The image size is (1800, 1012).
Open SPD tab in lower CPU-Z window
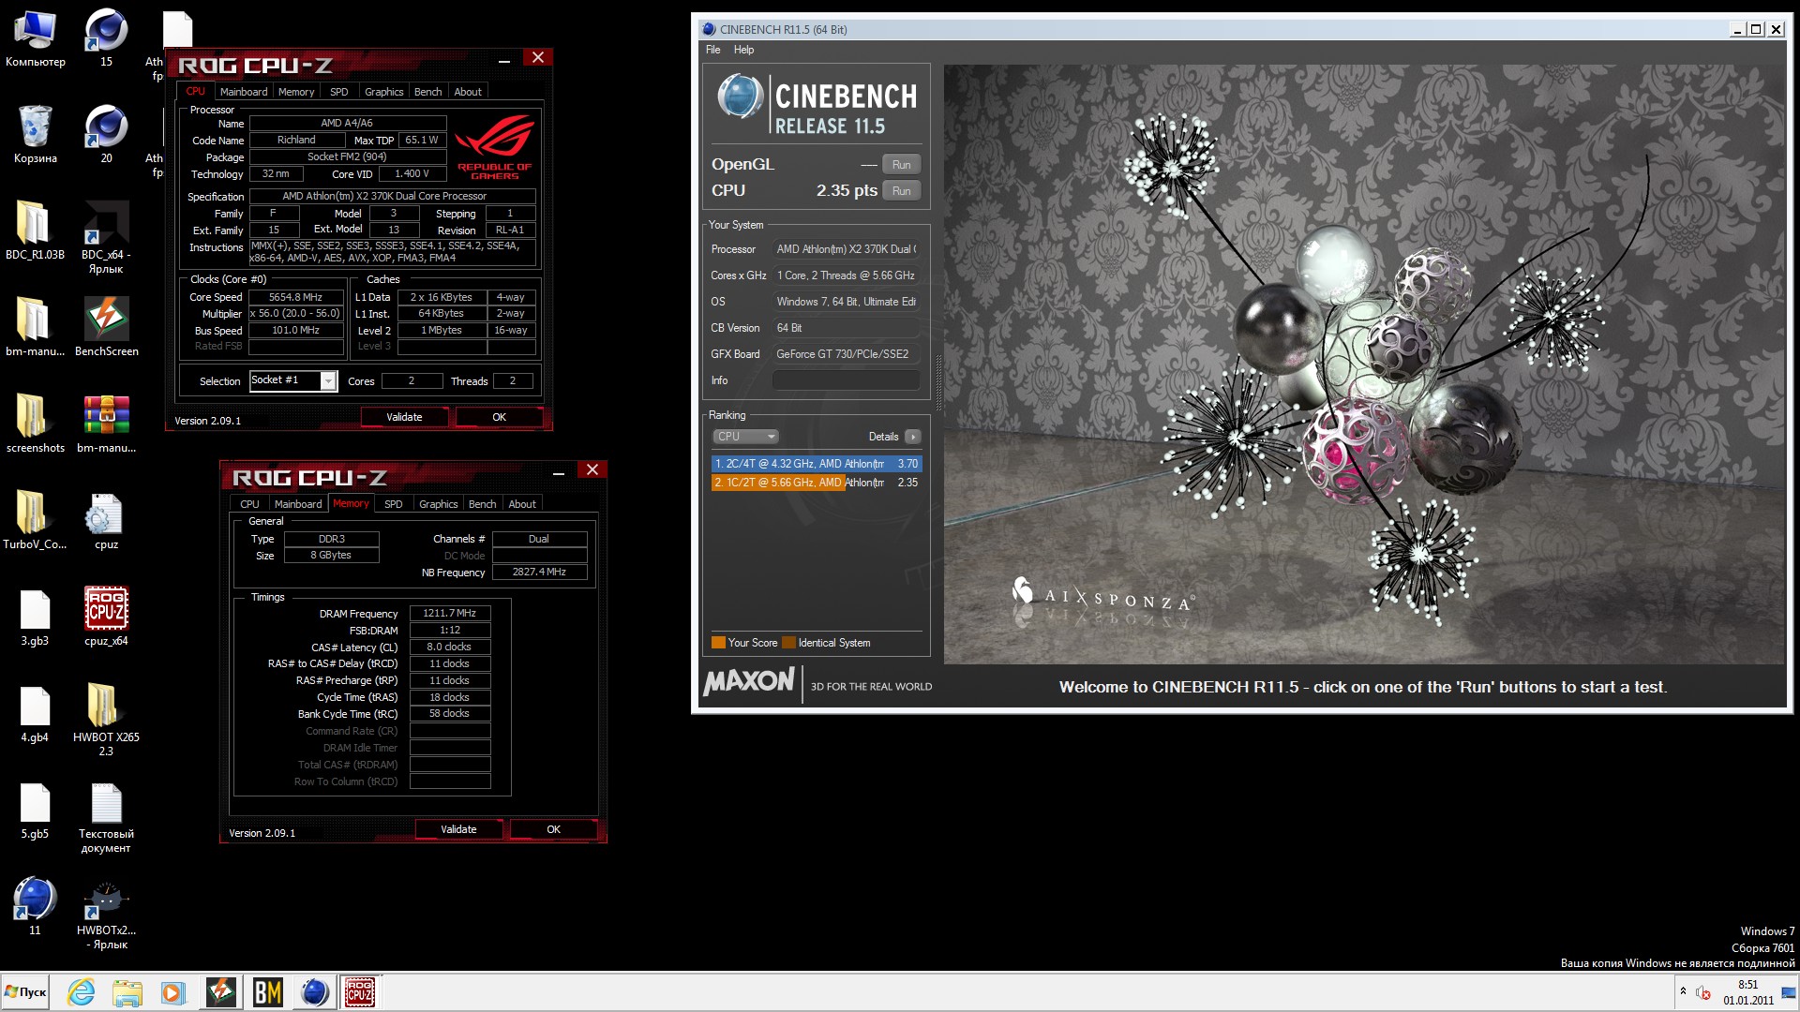click(394, 504)
